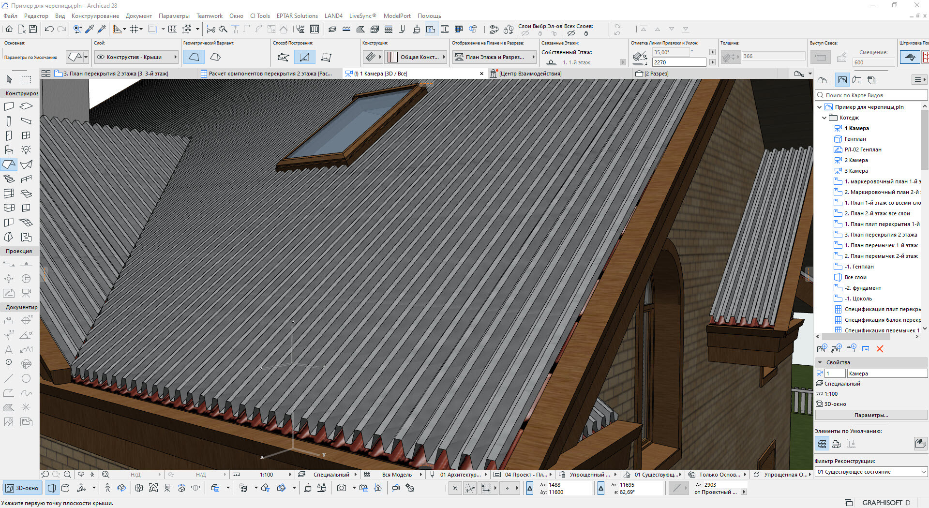Image resolution: width=929 pixels, height=508 pixels.
Task: Activate the Stair tool in toolbox
Action: coord(9,179)
